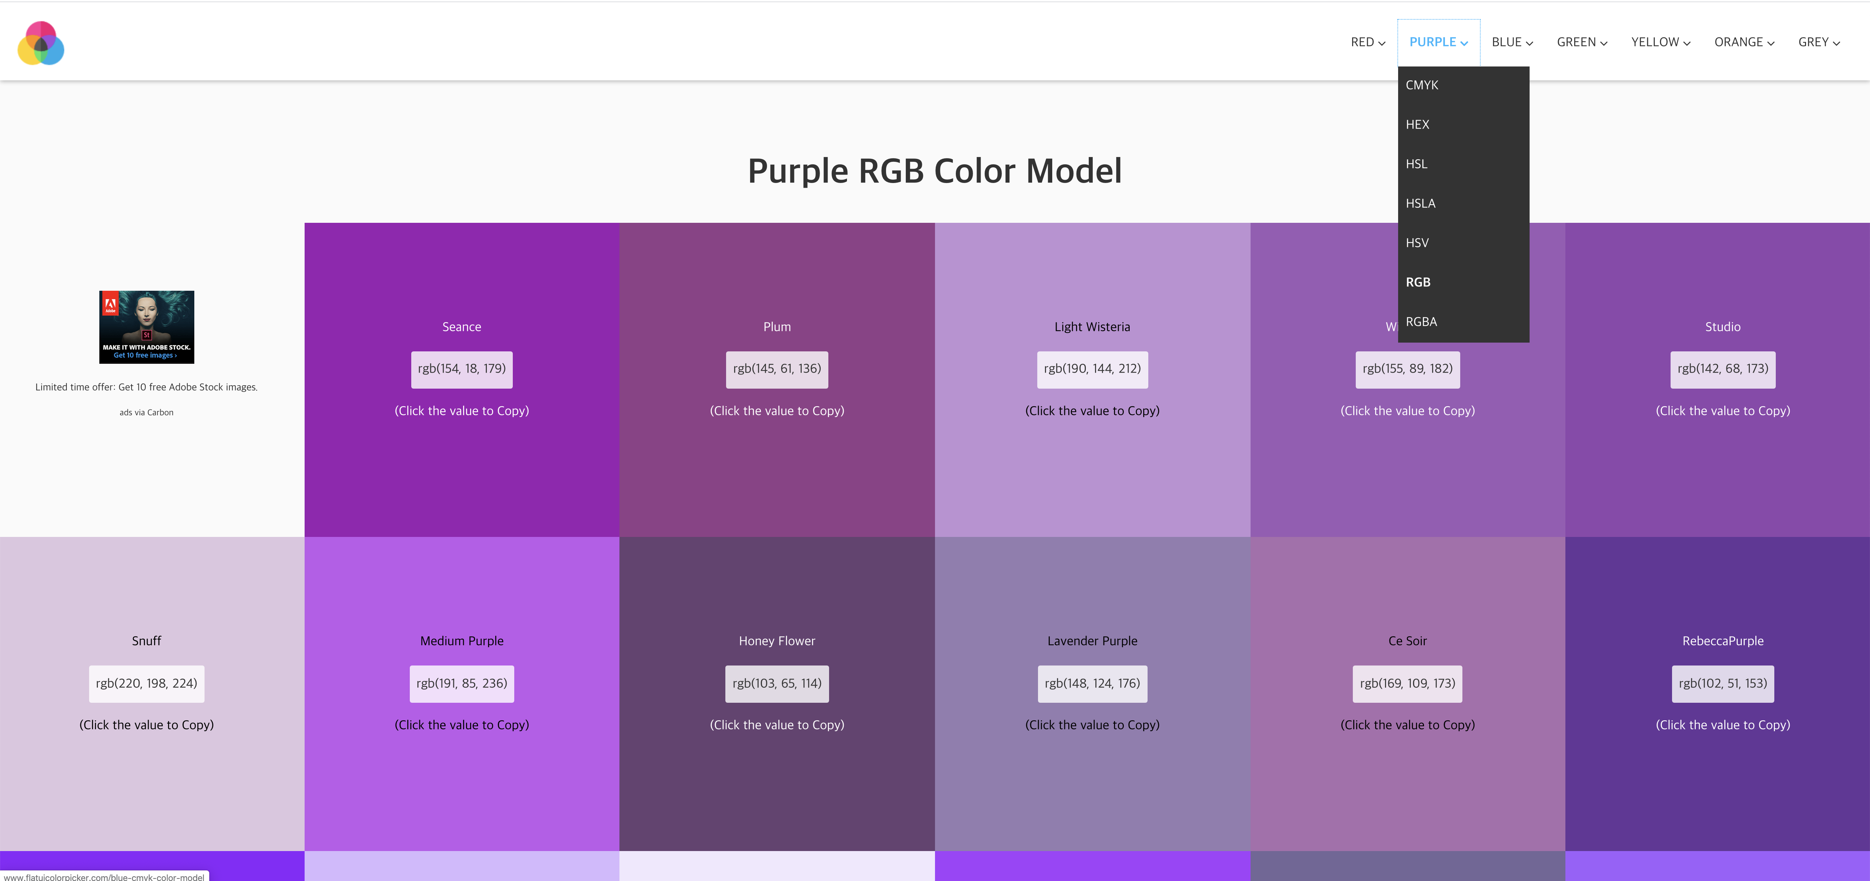The height and width of the screenshot is (881, 1870).
Task: Pick RGBA from the Purple menu
Action: (1421, 321)
